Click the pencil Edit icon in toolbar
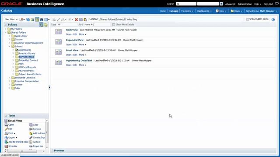The width and height of the screenshot is (280, 157). [58, 19]
